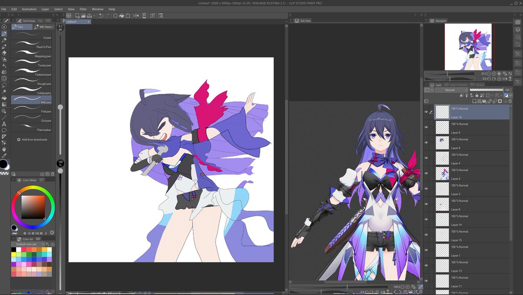
Task: Select the Eraser tool
Action: [4, 53]
